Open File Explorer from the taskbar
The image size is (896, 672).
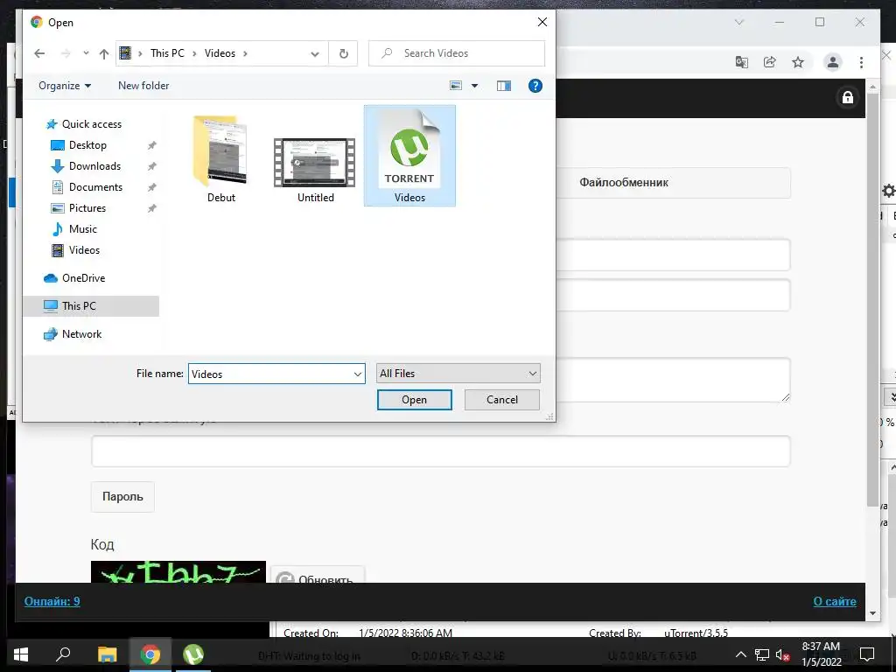point(107,654)
